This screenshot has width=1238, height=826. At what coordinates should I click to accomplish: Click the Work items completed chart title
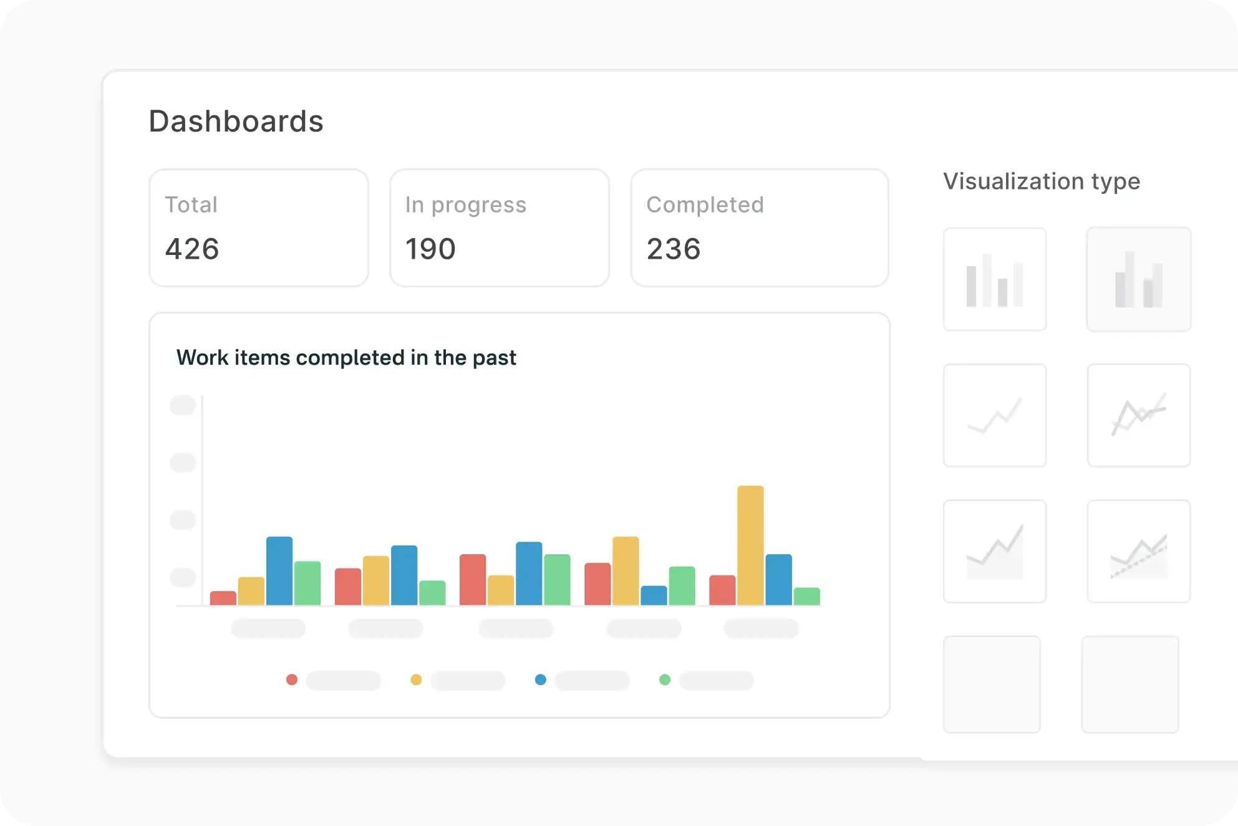[347, 357]
